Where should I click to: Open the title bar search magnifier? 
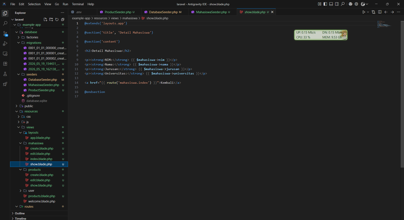343,4
